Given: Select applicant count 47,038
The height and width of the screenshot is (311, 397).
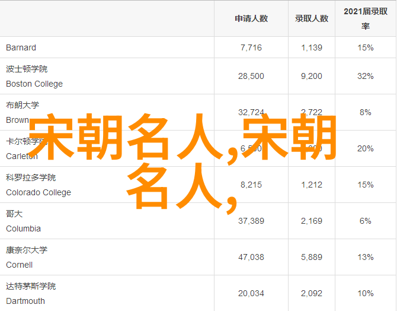Looking at the screenshot, I should coord(251,258).
